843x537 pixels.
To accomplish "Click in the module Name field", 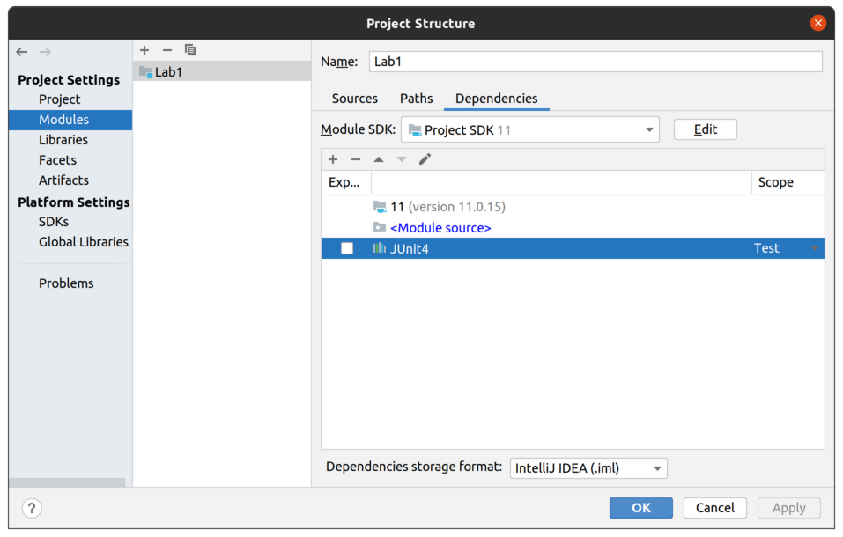I will pos(595,62).
